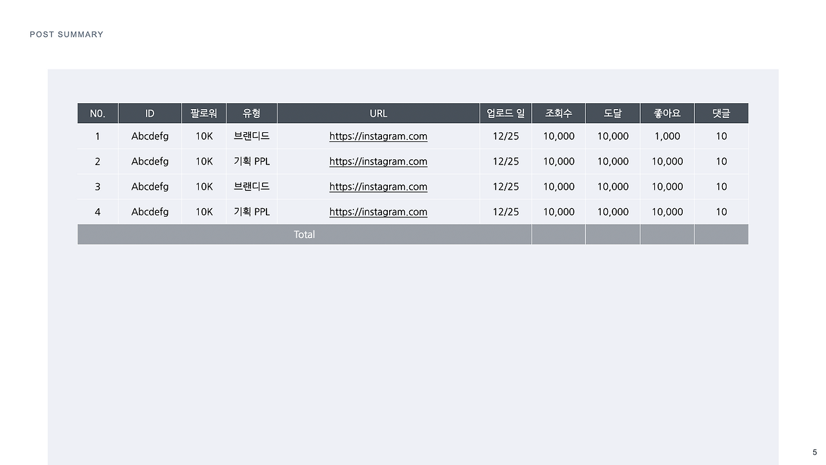
Task: Click the 도달 value 10,000 in row 1
Action: click(x=613, y=136)
